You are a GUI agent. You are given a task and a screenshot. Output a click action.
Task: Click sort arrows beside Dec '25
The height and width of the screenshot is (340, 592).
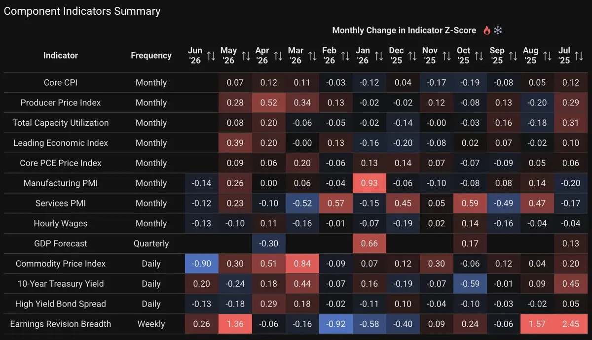click(x=412, y=56)
